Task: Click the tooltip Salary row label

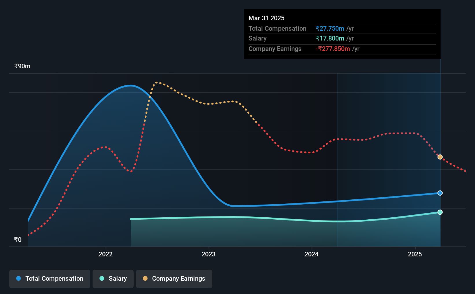Action: pyautogui.click(x=257, y=38)
